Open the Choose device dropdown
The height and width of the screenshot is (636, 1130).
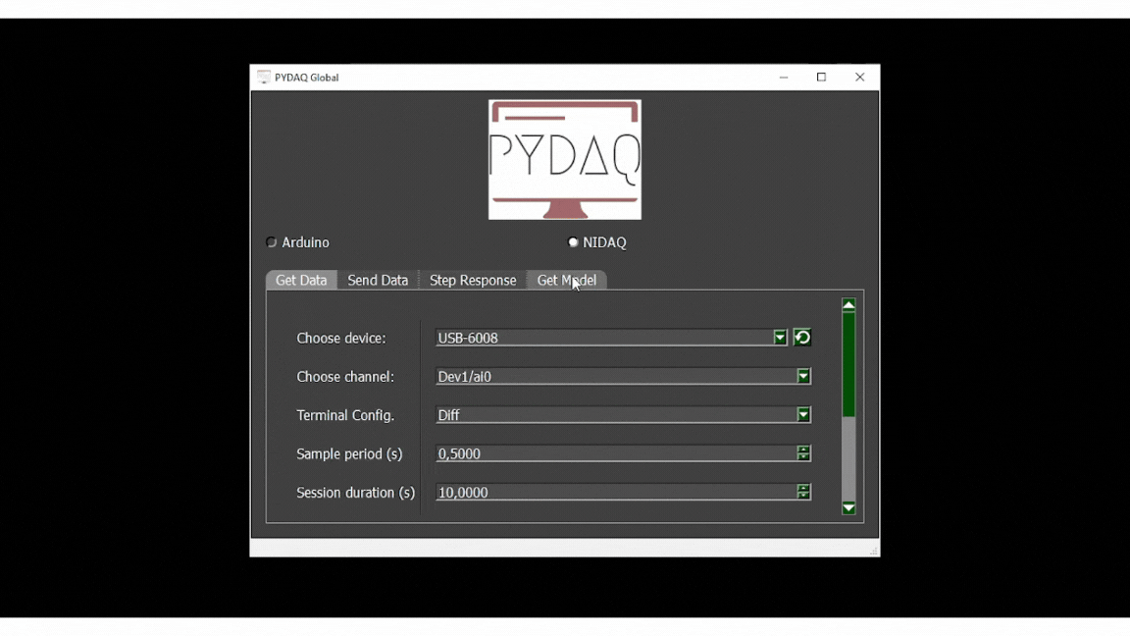pos(780,338)
